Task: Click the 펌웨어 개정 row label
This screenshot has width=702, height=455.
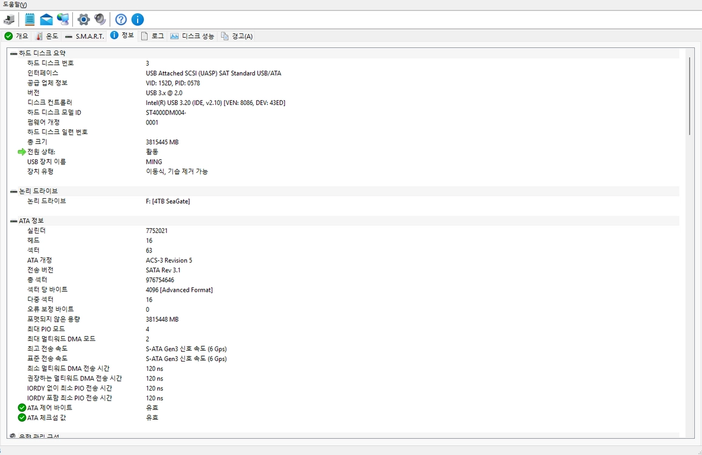Action: (x=44, y=123)
